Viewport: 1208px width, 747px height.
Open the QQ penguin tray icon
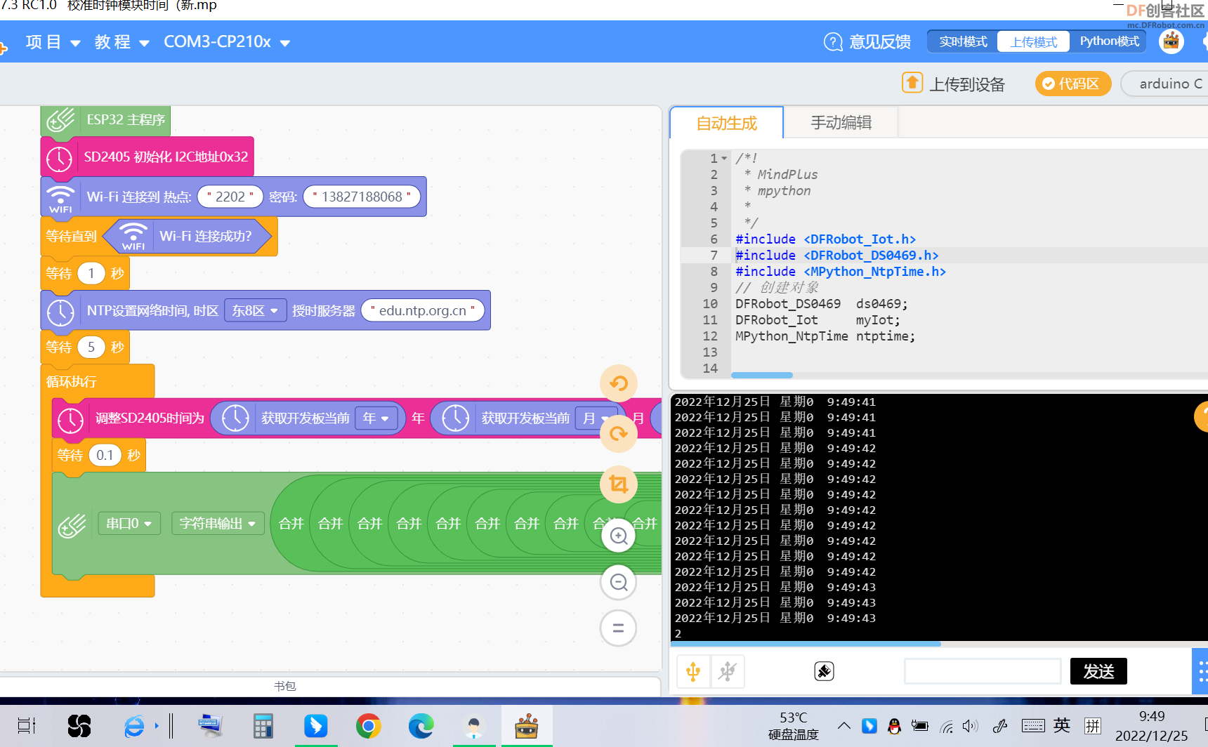click(x=894, y=726)
